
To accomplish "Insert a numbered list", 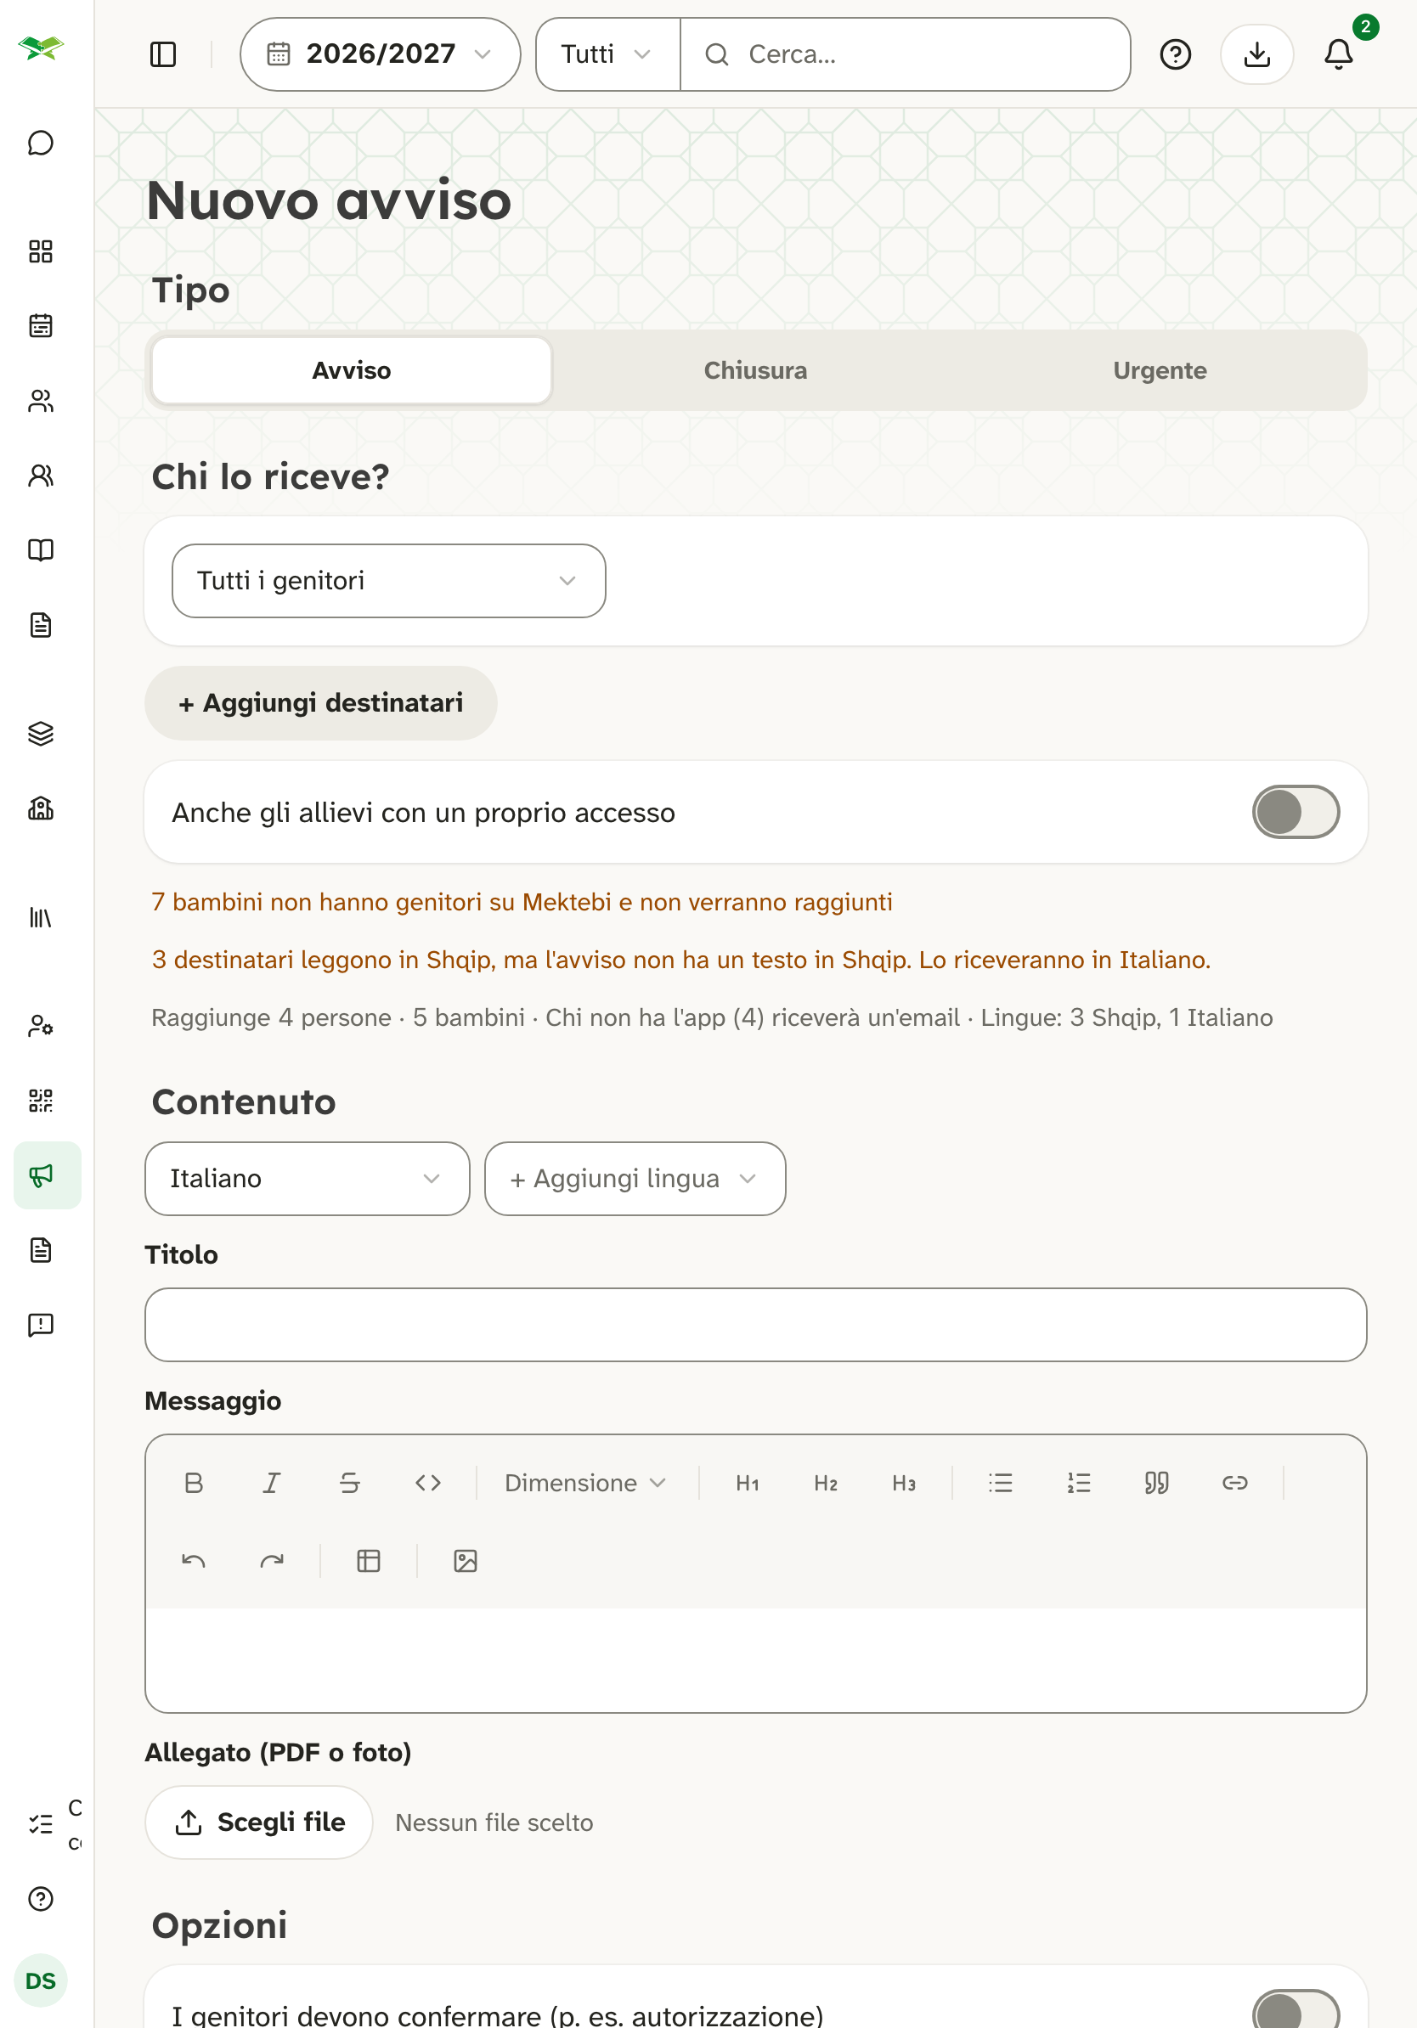I will pyautogui.click(x=1079, y=1483).
